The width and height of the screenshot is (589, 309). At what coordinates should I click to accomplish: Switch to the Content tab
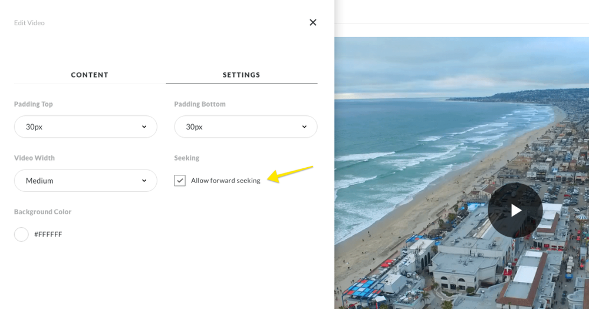(90, 75)
